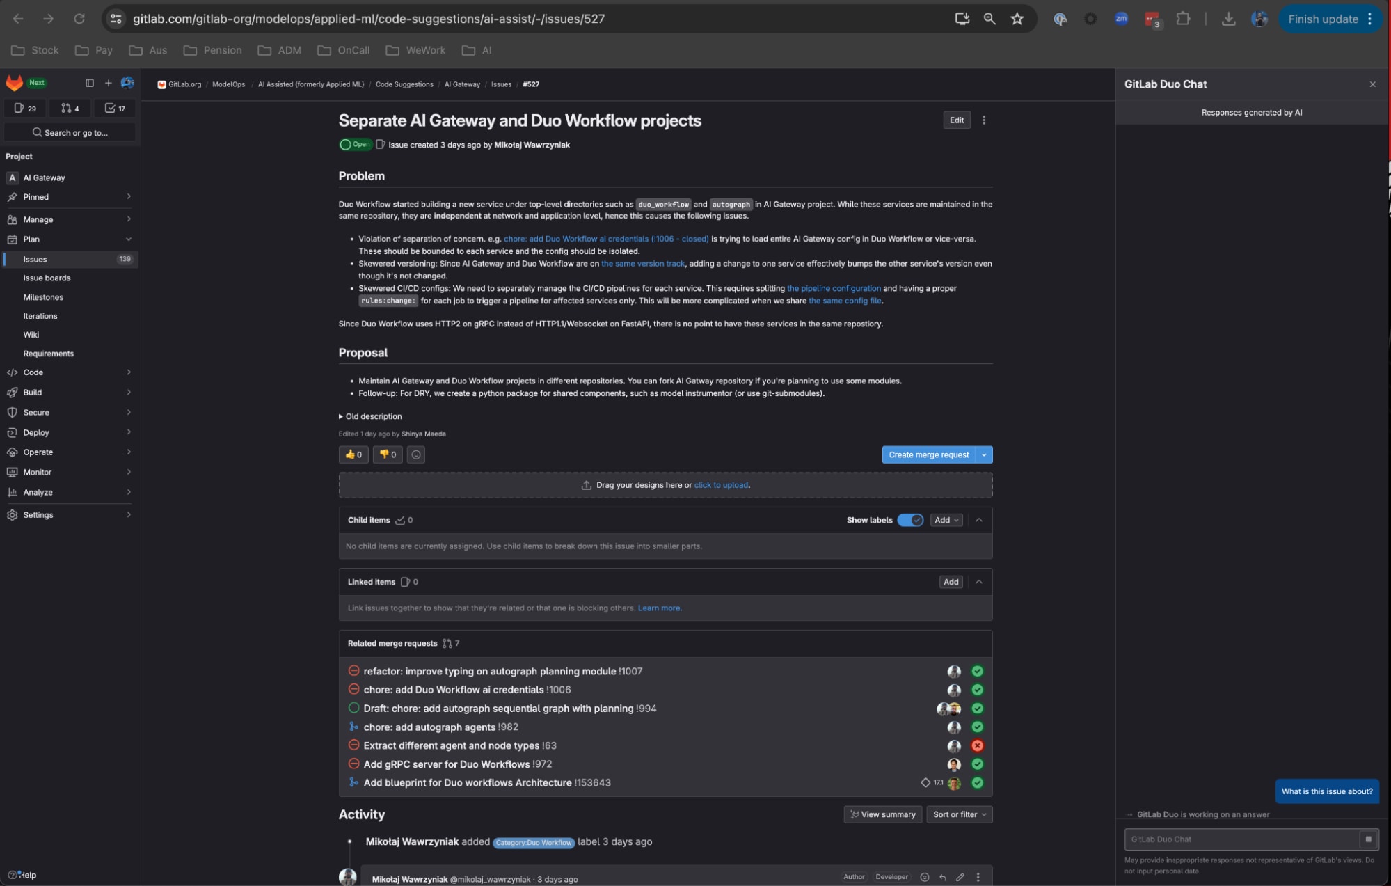Image resolution: width=1391 pixels, height=886 pixels.
Task: Click the plus create new icon
Action: point(108,83)
